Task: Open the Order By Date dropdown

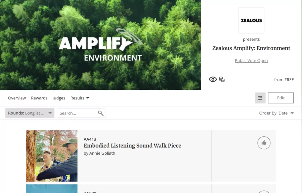Action: click(x=276, y=113)
